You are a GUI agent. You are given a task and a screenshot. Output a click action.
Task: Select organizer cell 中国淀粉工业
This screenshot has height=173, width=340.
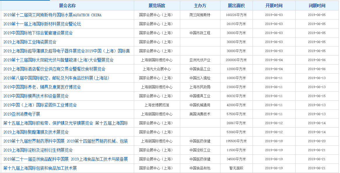click(200, 150)
